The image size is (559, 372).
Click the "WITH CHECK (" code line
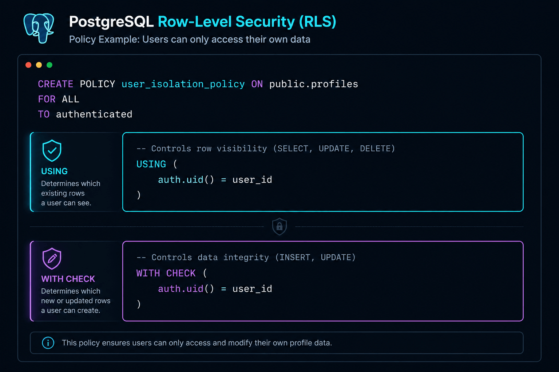pos(172,273)
